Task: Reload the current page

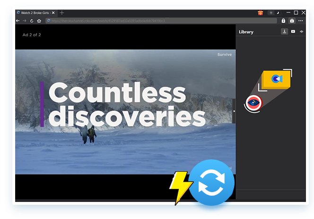Action: [32, 21]
